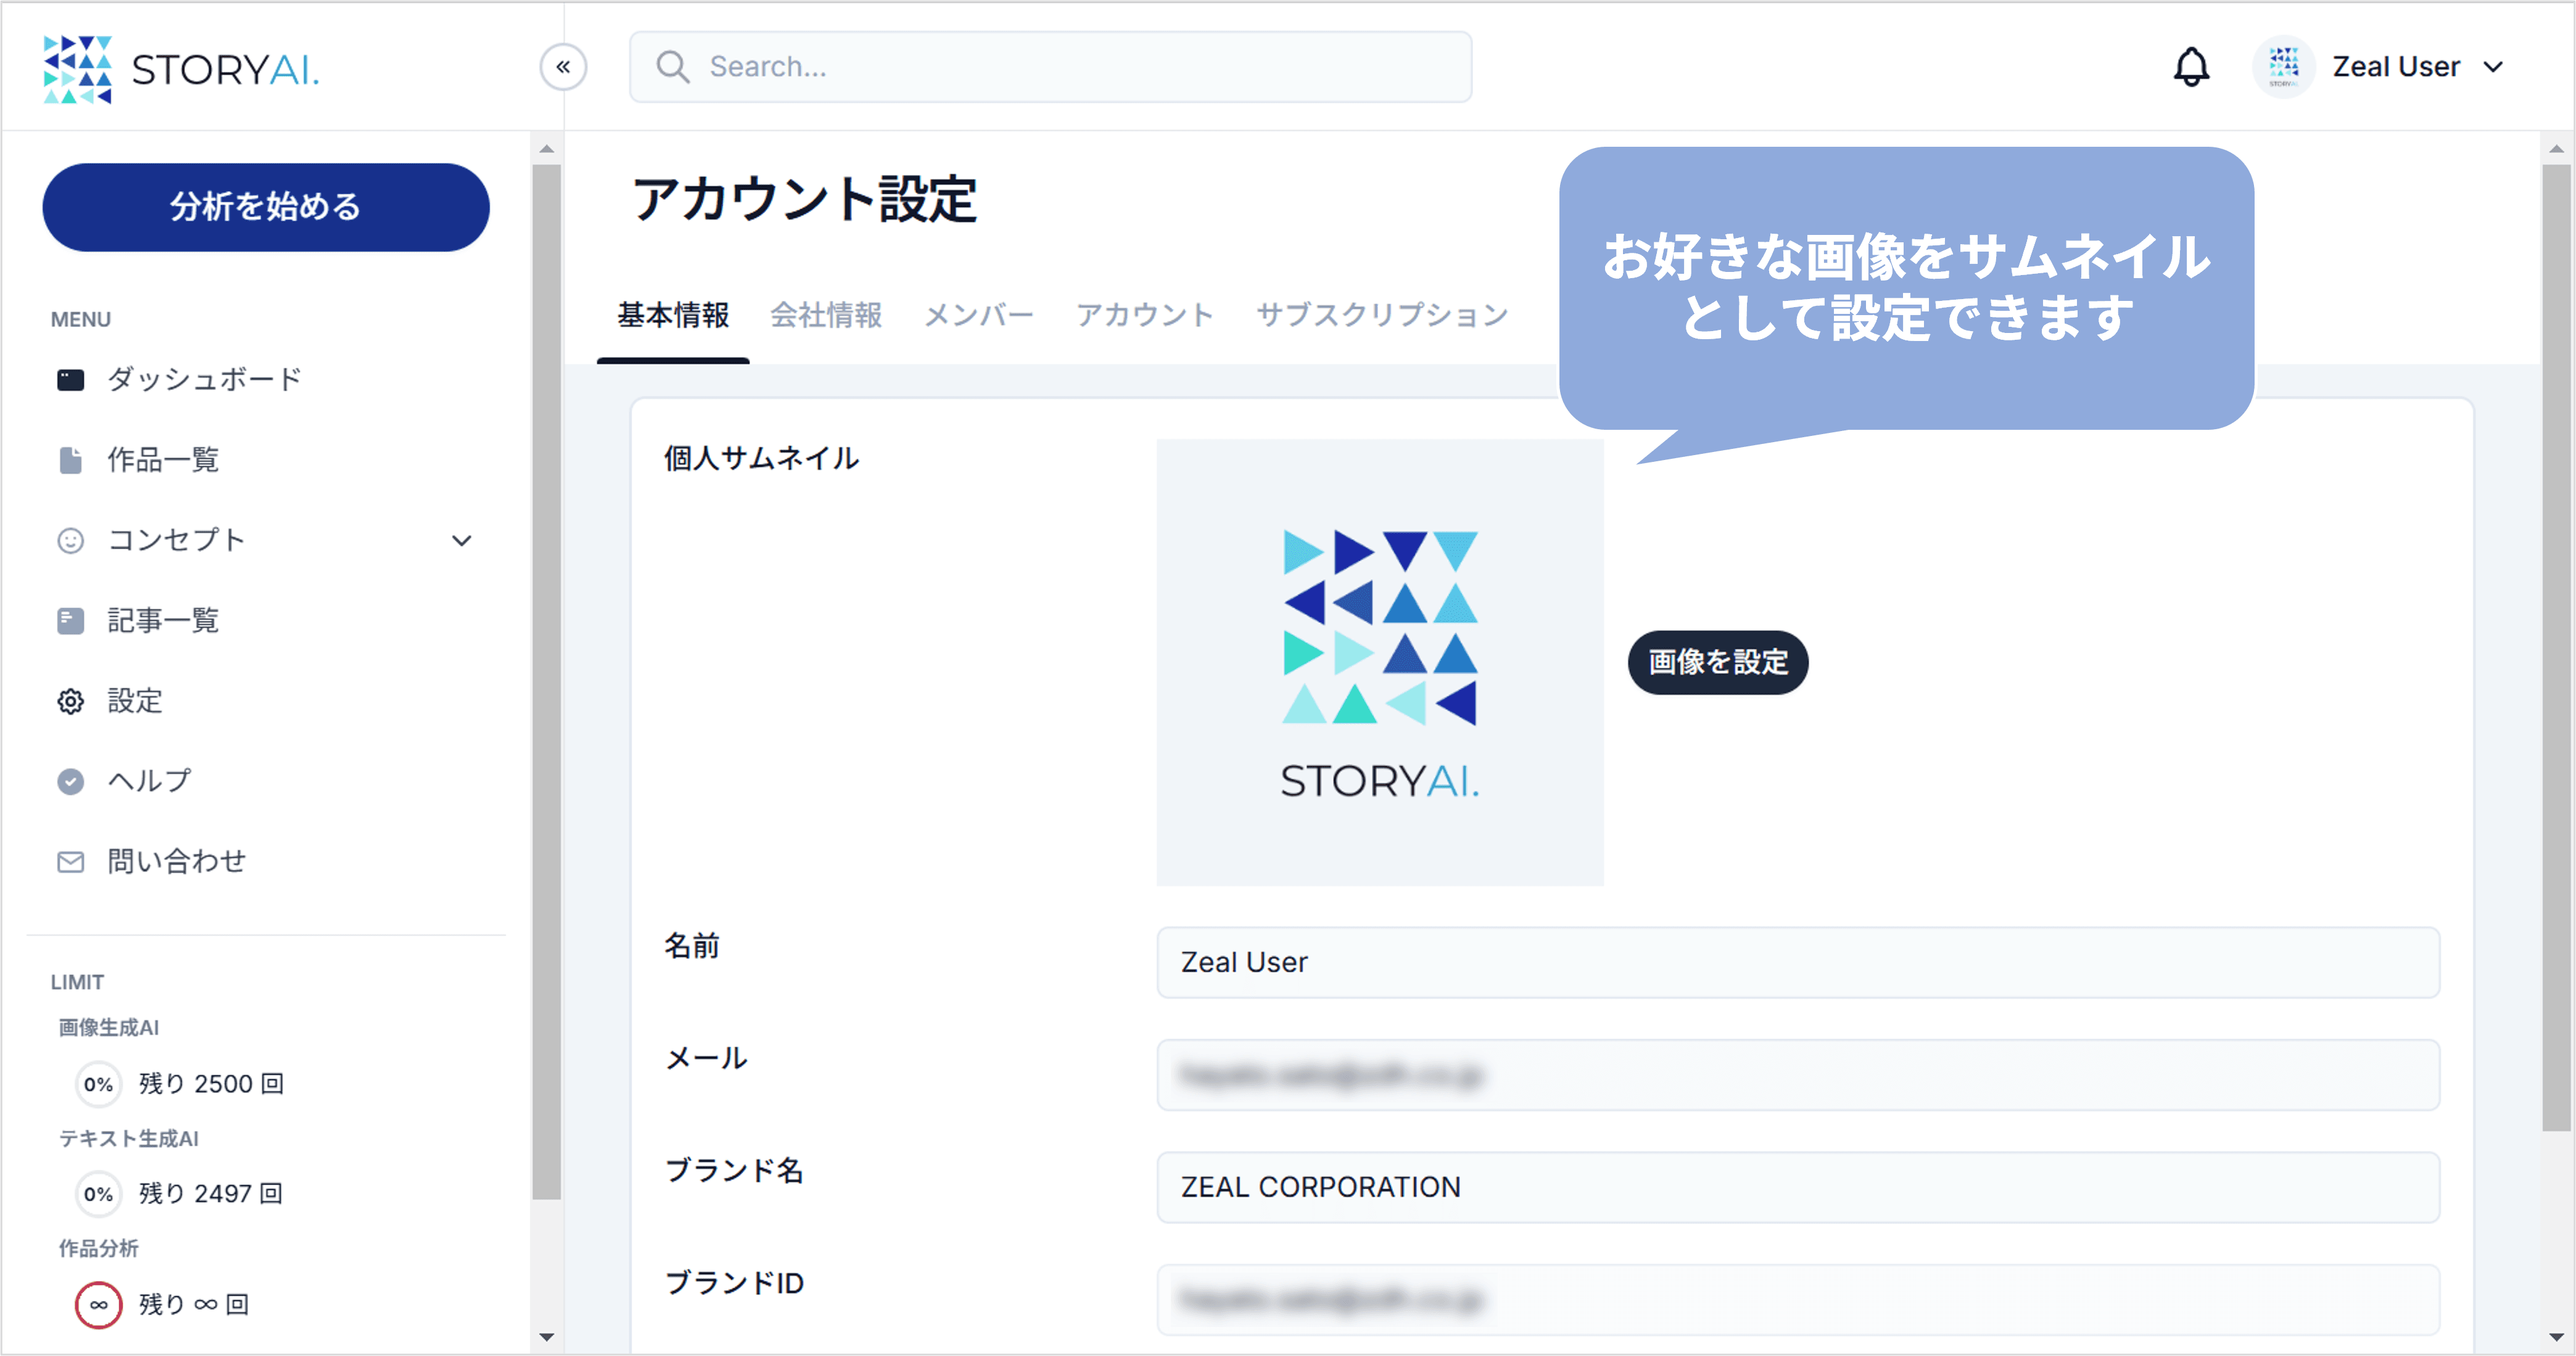
Task: Click the '残り 2500 回' text
Action: [x=211, y=1084]
